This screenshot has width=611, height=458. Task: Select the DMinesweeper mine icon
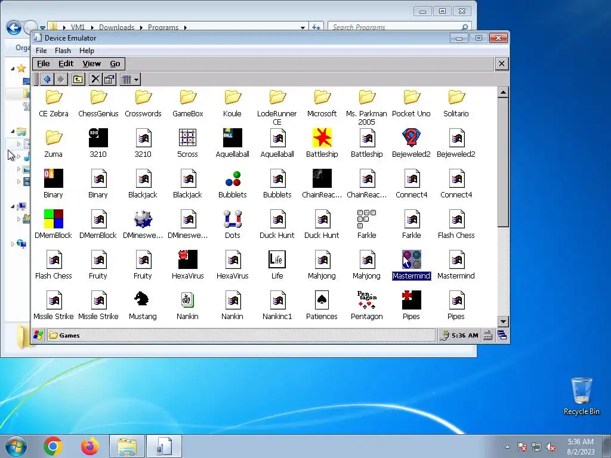143,219
